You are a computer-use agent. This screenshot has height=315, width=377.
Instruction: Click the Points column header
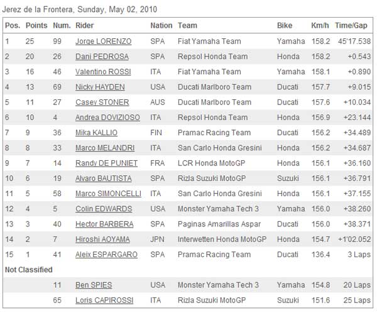(36, 26)
